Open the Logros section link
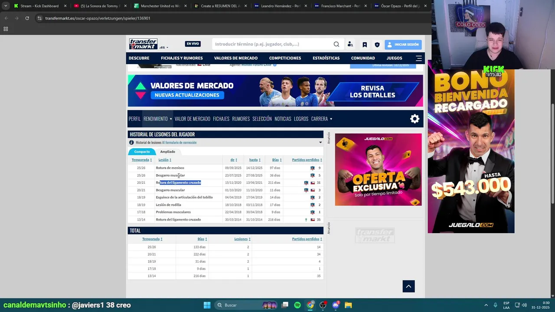This screenshot has height=312, width=555. 301,119
